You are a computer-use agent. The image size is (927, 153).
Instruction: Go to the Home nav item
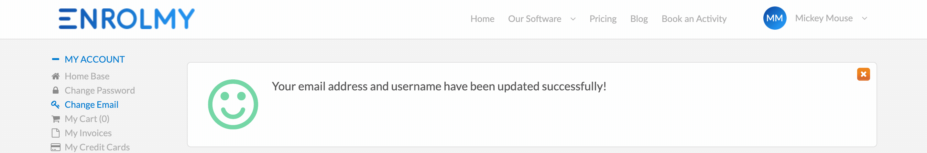pyautogui.click(x=482, y=19)
